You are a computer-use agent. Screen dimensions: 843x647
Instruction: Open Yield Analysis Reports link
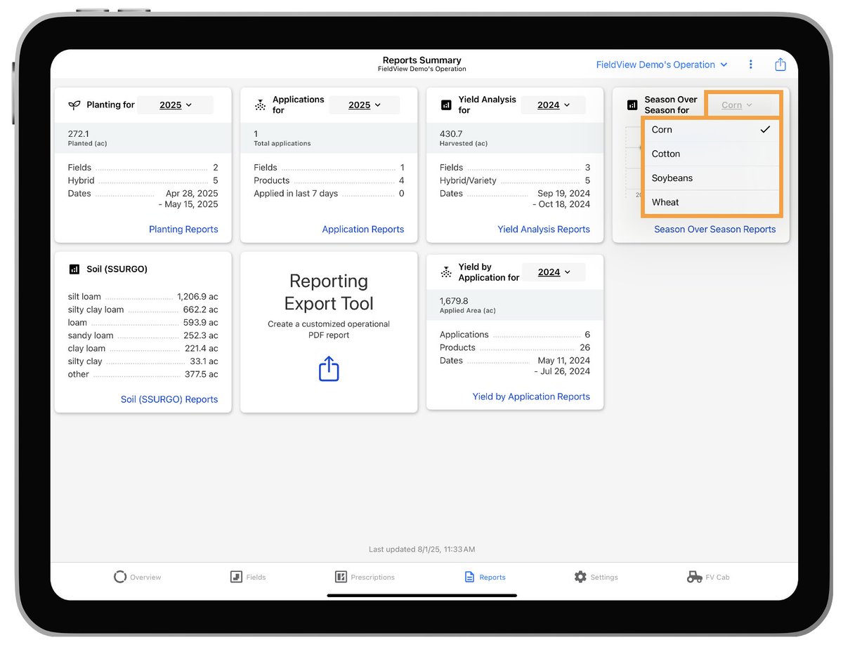pyautogui.click(x=544, y=229)
